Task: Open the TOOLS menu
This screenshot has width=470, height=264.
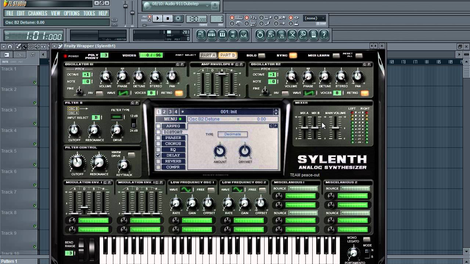Action: [x=89, y=13]
